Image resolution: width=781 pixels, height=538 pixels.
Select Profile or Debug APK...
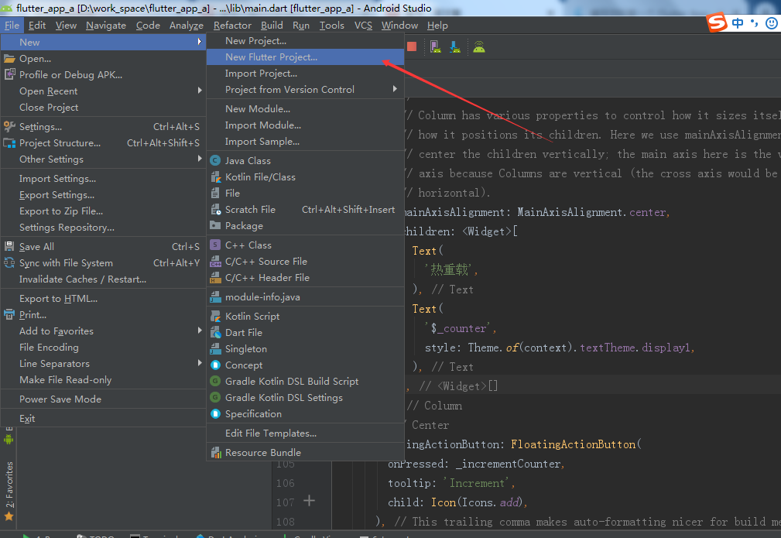[103, 75]
